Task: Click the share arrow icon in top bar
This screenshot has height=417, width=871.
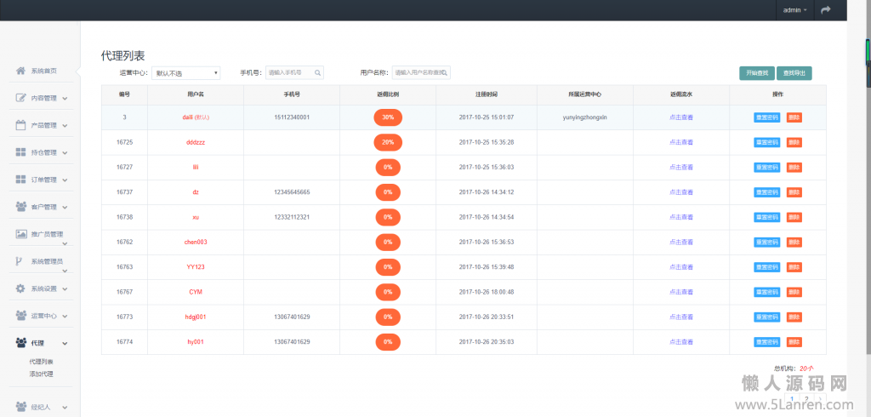Action: [x=825, y=10]
